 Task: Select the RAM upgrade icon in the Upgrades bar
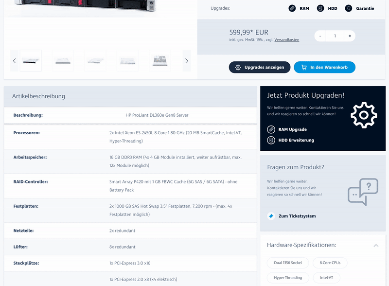point(292,8)
